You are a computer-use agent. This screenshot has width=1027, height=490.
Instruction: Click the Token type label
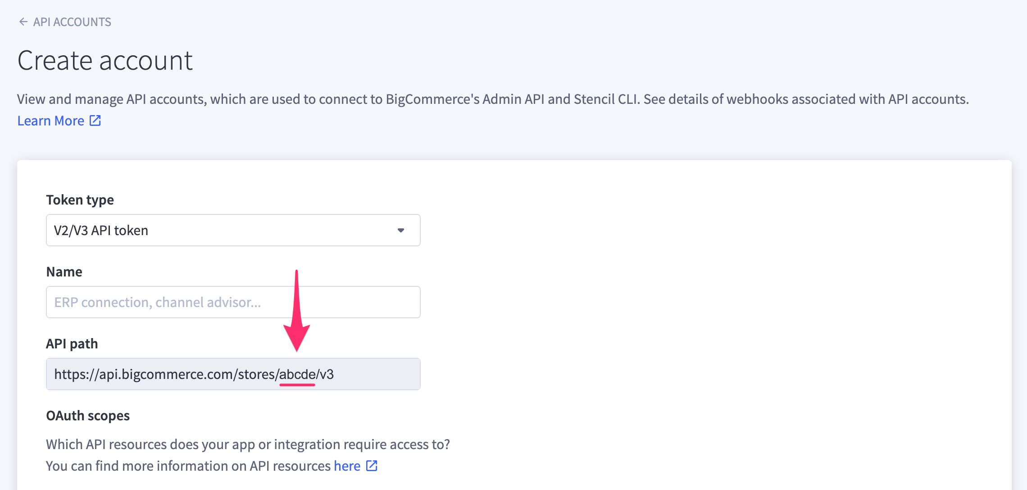(x=80, y=200)
